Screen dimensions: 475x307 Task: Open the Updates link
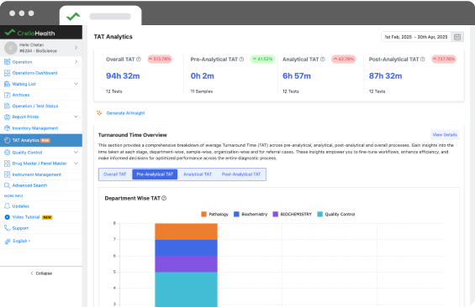[x=21, y=206]
